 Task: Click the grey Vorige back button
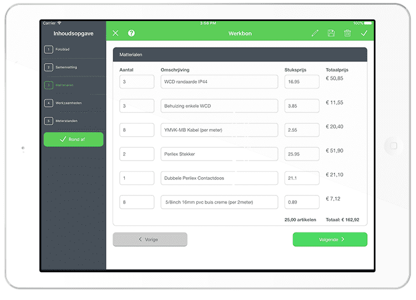point(150,240)
